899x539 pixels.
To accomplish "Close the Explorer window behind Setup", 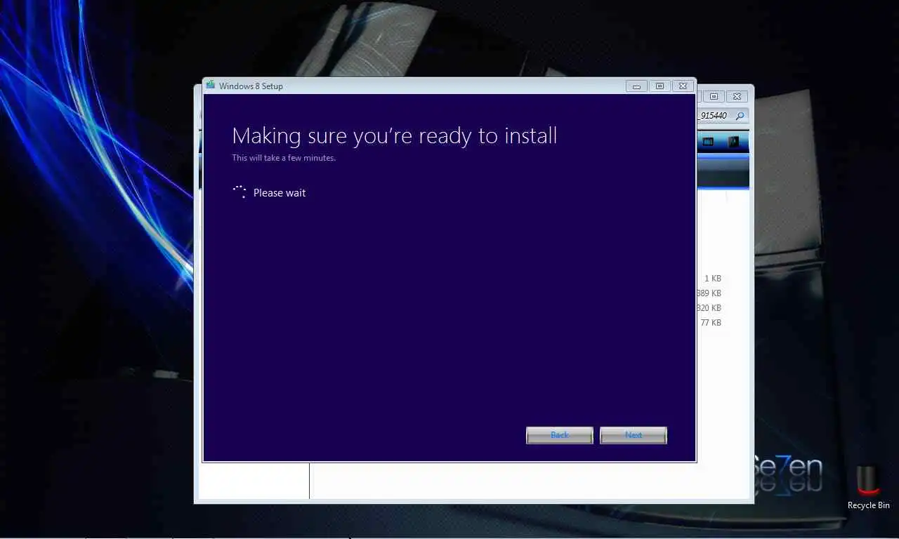I will pyautogui.click(x=736, y=96).
